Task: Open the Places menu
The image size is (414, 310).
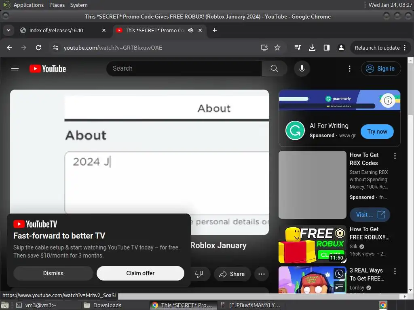Action: click(x=57, y=5)
